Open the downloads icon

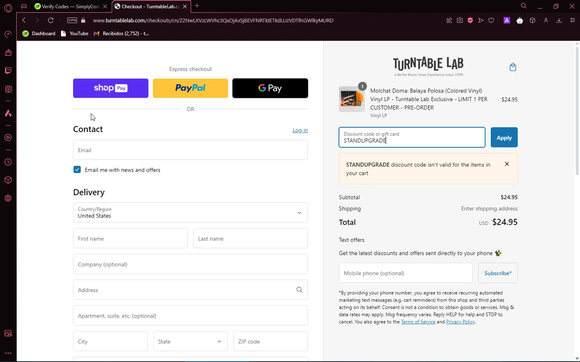click(559, 20)
